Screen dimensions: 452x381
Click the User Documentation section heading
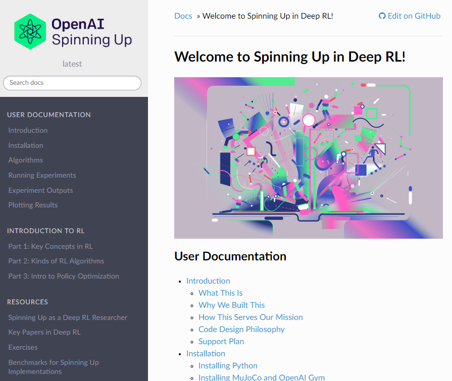point(230,256)
